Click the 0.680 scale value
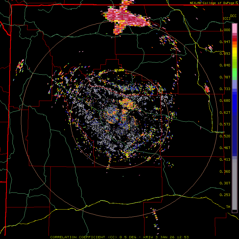 pos(225,101)
